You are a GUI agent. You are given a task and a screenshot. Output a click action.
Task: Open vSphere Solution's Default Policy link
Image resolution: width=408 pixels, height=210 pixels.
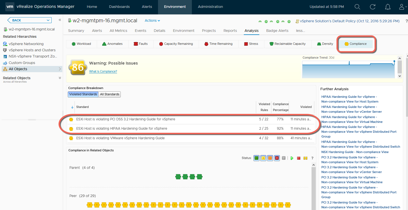pyautogui.click(x=350, y=21)
